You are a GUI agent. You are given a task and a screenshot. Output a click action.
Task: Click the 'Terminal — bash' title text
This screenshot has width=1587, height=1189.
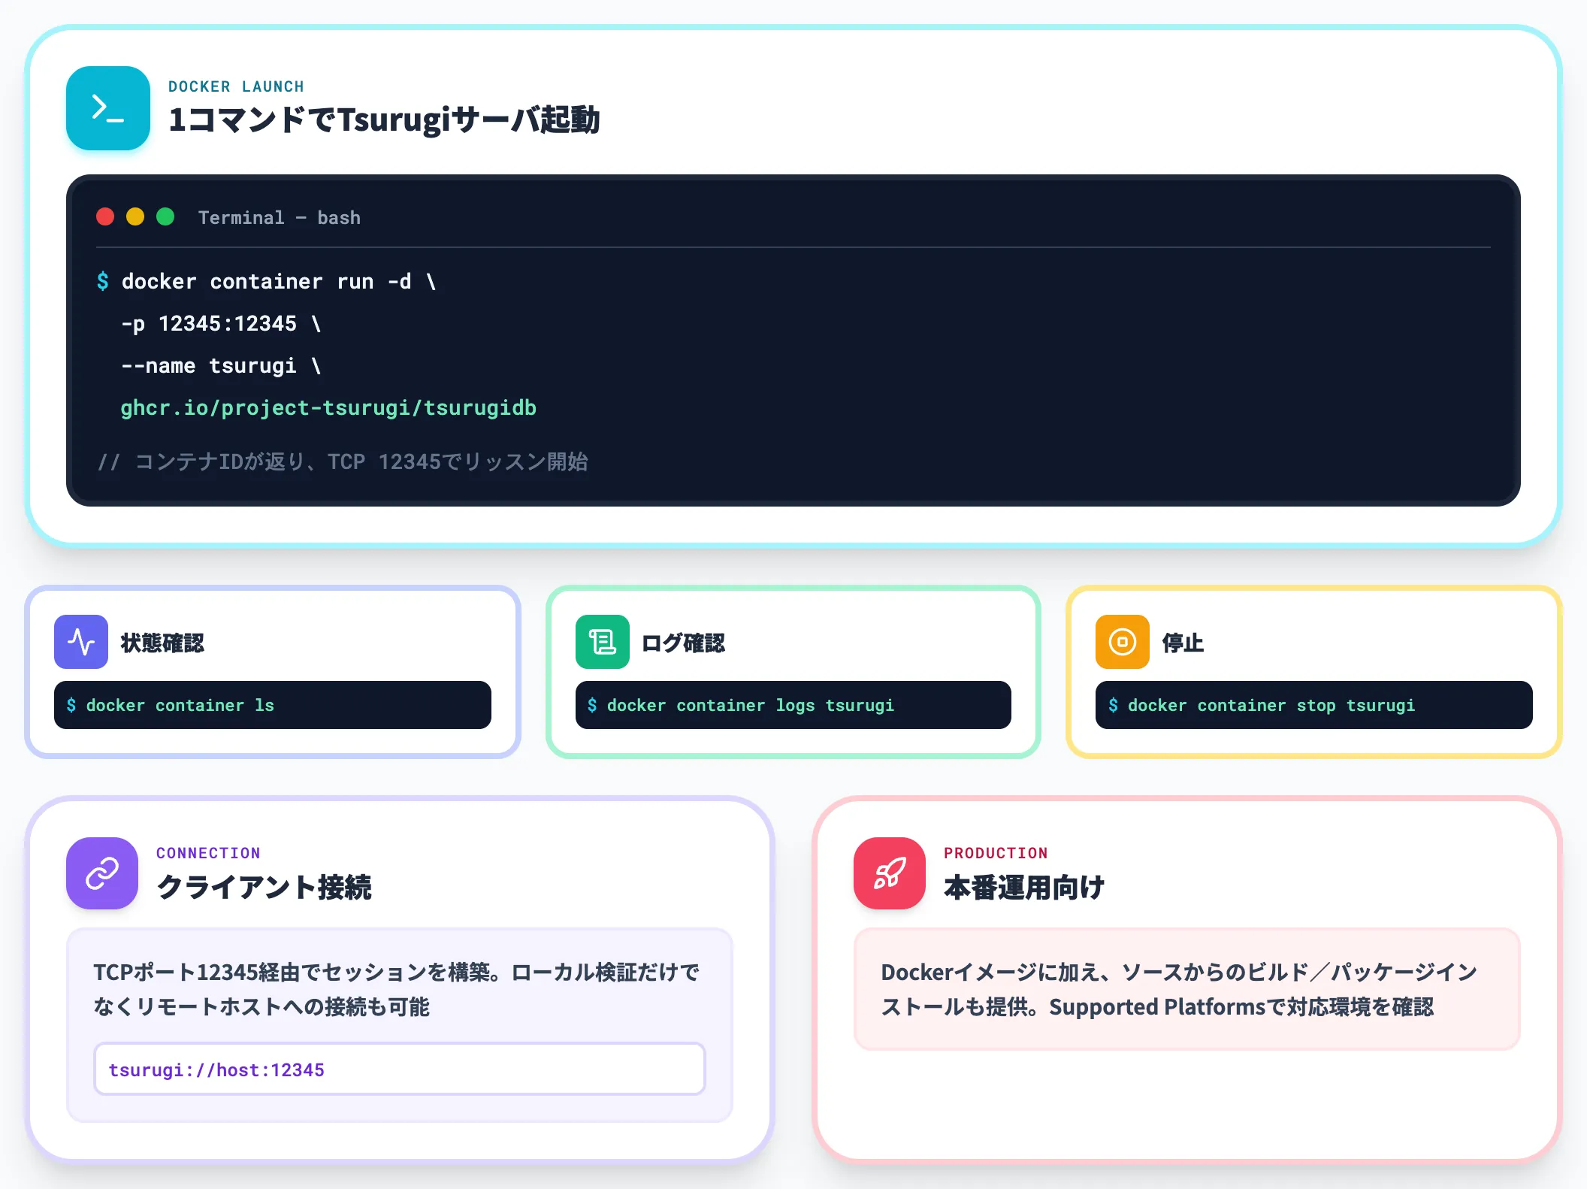(280, 218)
